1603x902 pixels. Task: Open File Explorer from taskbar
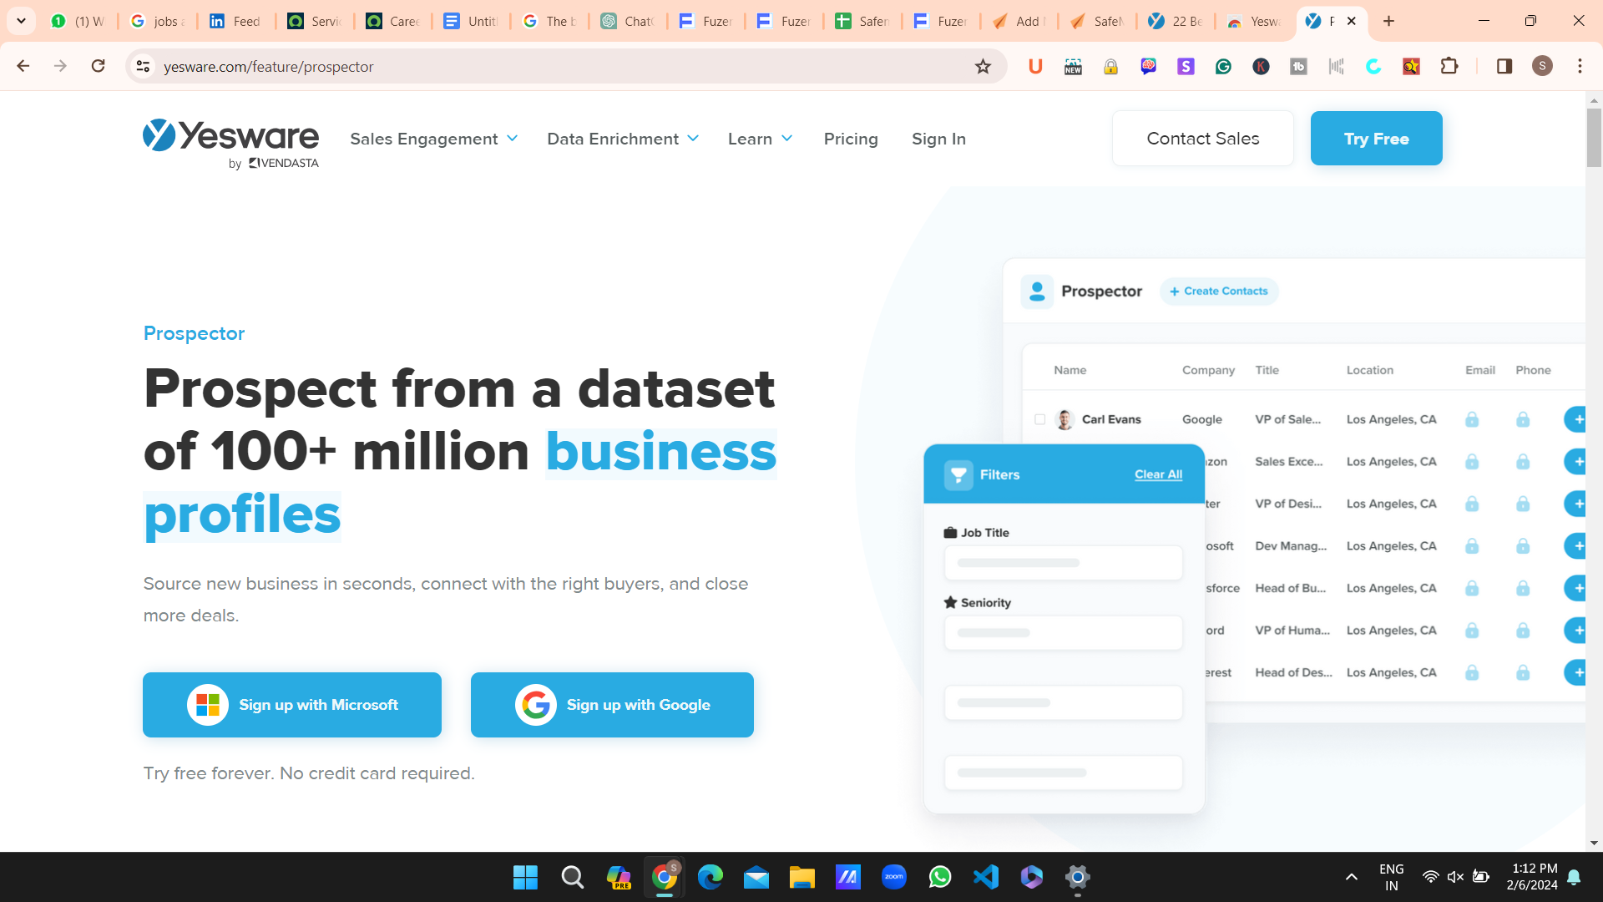[802, 877]
